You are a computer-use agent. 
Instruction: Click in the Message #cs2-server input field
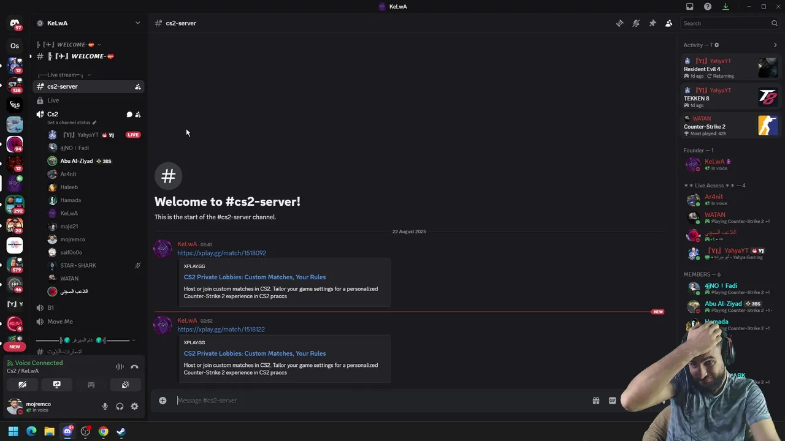[x=380, y=401]
